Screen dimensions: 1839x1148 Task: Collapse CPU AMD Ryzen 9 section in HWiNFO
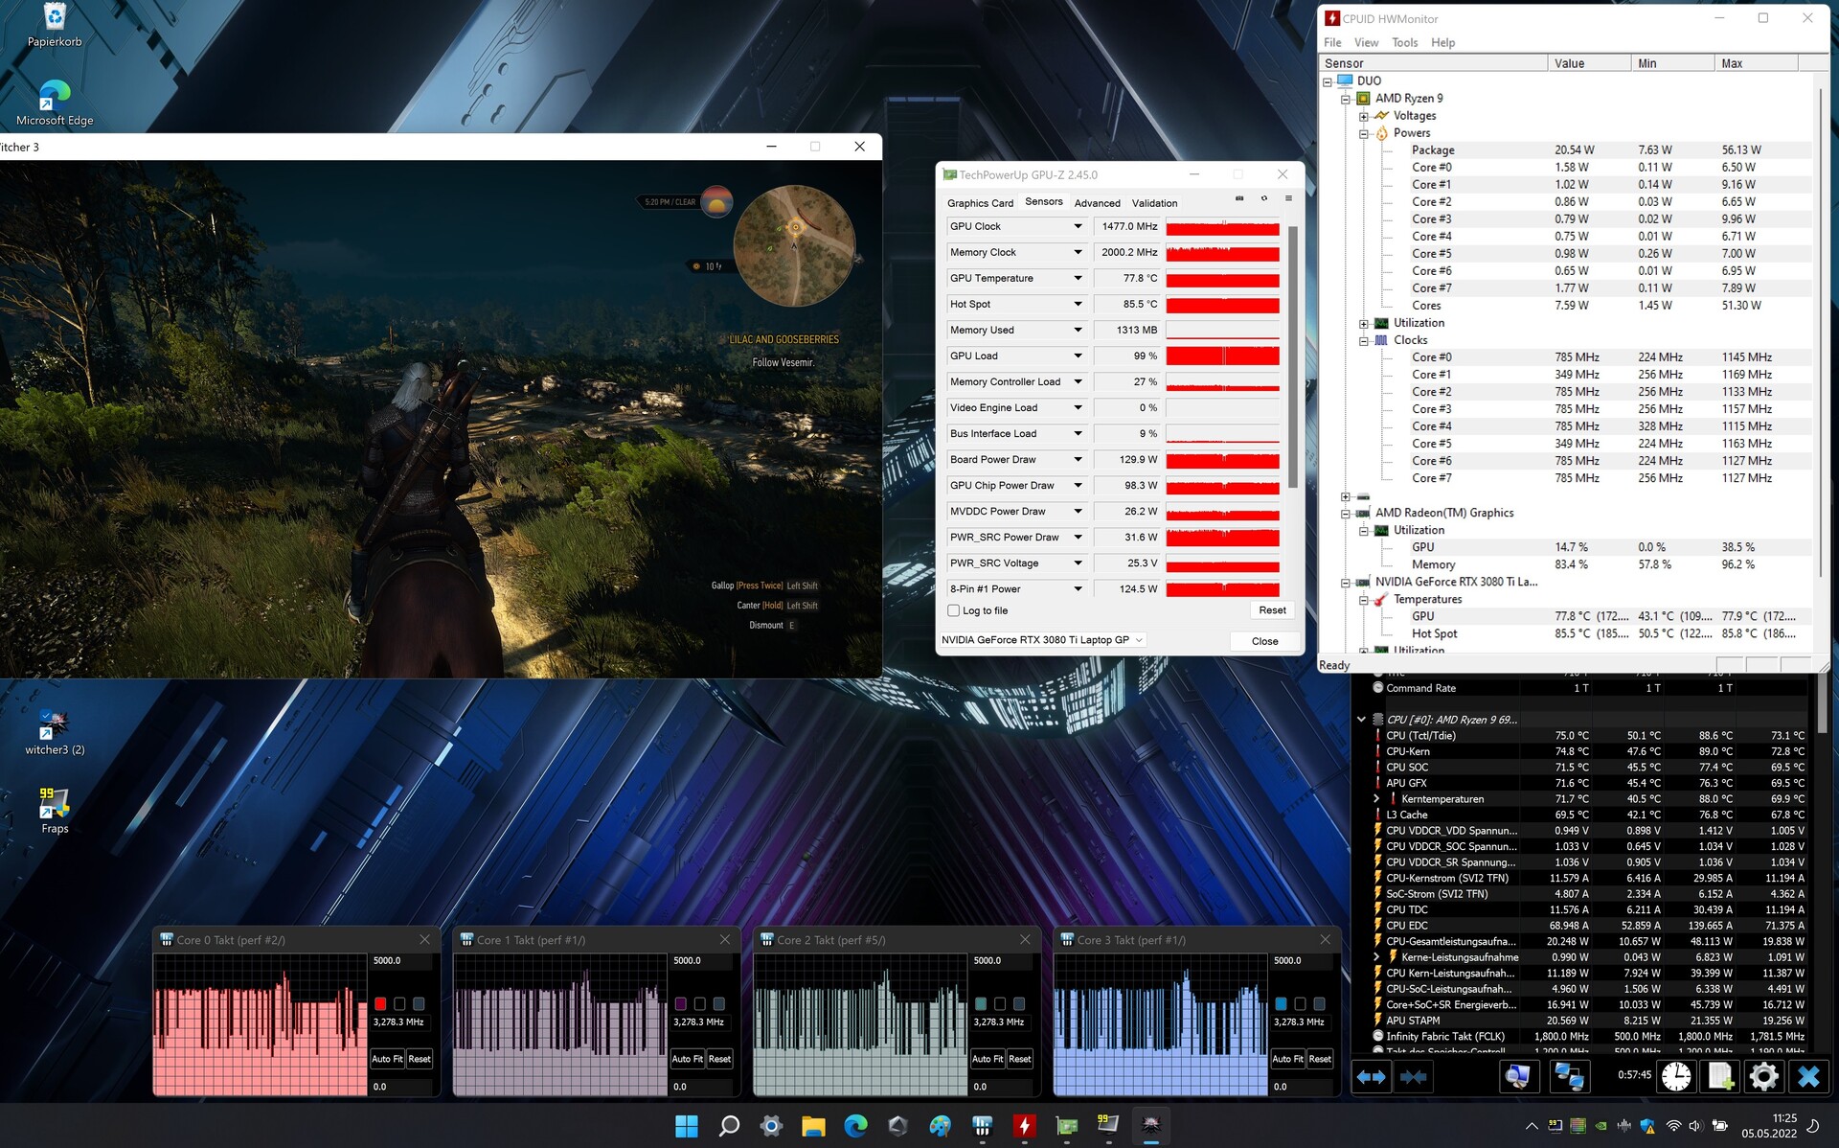(x=1361, y=719)
